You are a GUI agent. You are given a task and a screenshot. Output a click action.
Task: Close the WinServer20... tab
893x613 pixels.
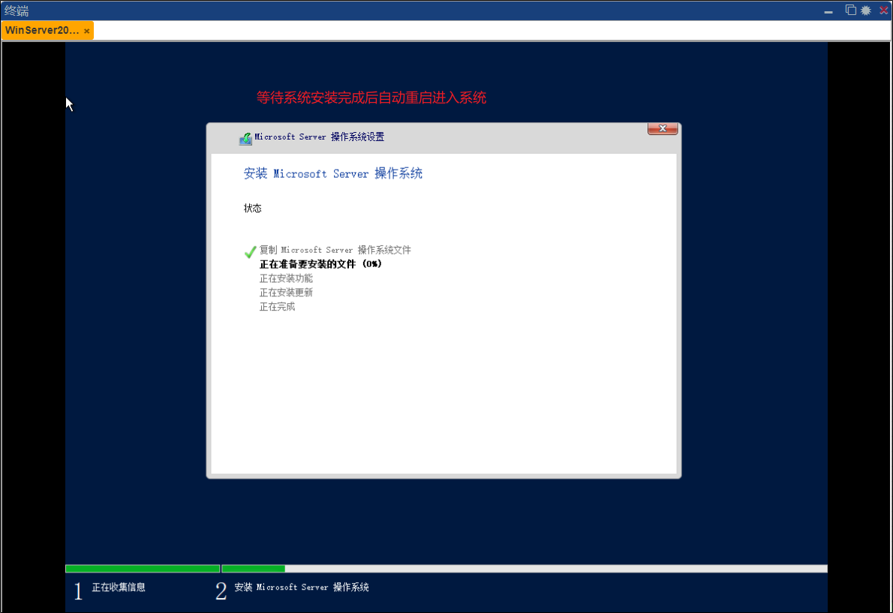click(x=86, y=31)
